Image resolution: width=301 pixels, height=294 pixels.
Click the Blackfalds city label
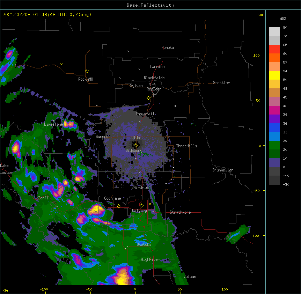coord(154,78)
